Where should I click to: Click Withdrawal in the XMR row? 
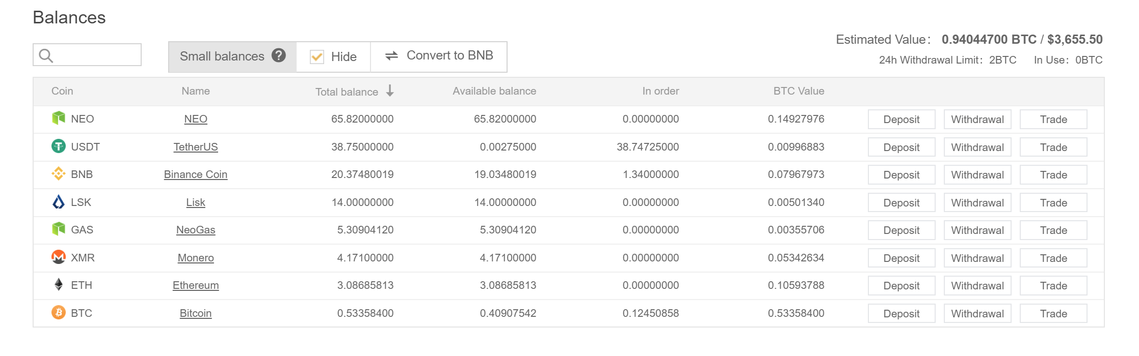(x=977, y=258)
